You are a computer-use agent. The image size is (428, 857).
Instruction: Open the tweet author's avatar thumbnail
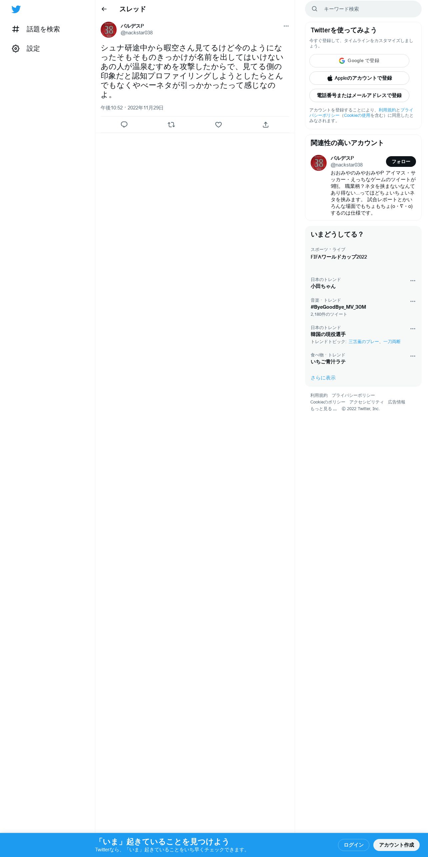tap(109, 30)
